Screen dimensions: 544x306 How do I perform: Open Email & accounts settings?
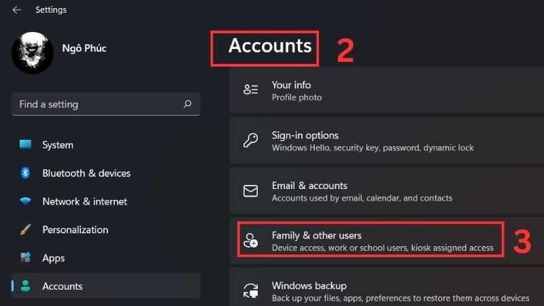pos(387,191)
